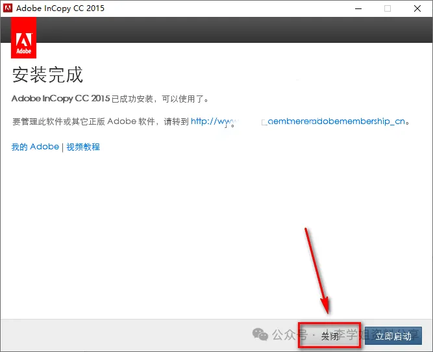Click the 立即启动 (Launch Now) button
The width and height of the screenshot is (433, 352).
pyautogui.click(x=393, y=336)
